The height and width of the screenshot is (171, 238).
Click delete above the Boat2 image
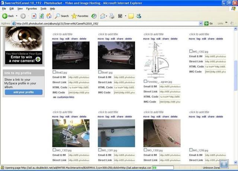[83, 39]
